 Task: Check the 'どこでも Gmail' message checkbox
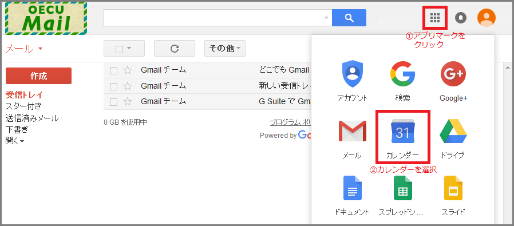113,70
